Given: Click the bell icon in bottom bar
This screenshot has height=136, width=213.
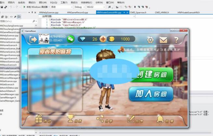Looking at the screenshot, I should (x=160, y=119).
